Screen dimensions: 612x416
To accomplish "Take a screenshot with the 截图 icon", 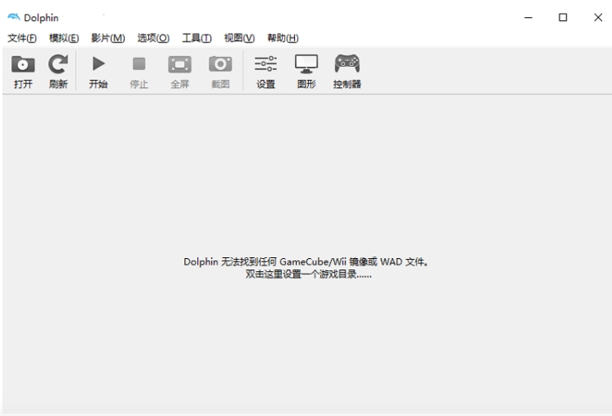I will point(220,64).
